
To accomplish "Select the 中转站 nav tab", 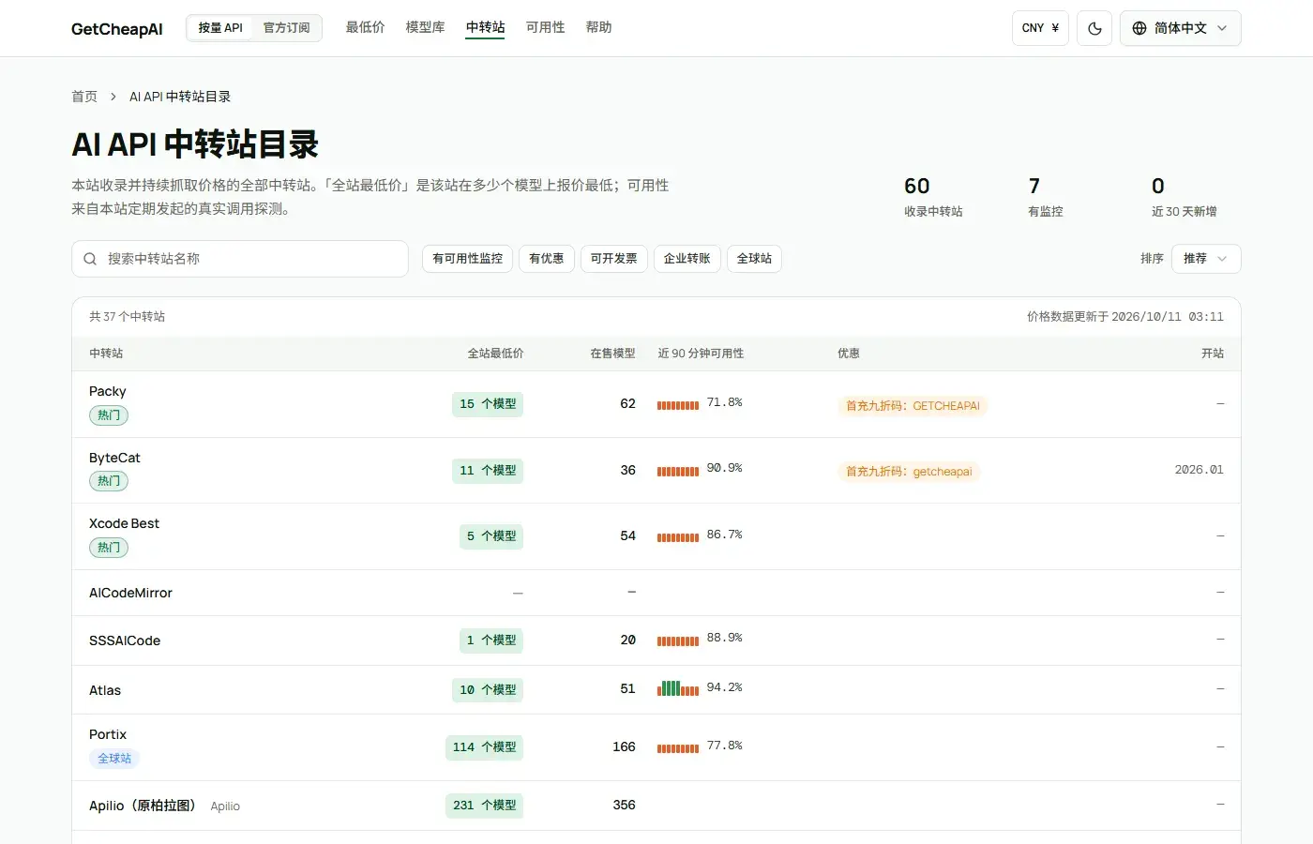I will coord(485,27).
